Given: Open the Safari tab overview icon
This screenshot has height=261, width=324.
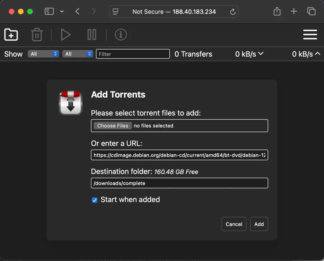Looking at the screenshot, I should [311, 11].
